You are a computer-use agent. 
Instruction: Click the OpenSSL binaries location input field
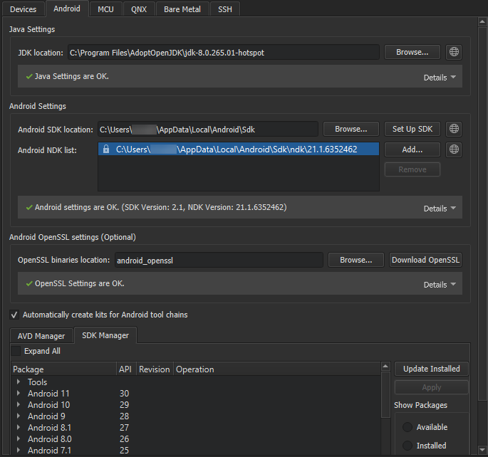click(218, 261)
